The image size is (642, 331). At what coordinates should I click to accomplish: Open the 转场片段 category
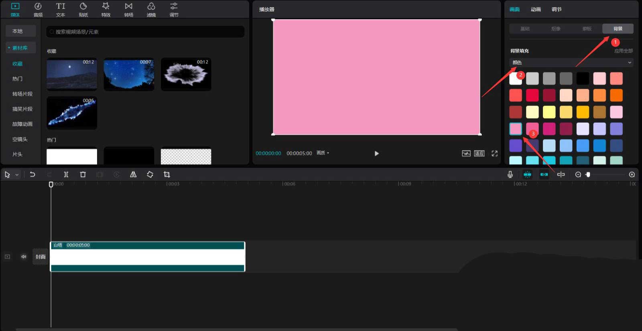click(x=22, y=94)
